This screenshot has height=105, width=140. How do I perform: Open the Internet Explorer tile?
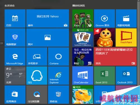(x=59, y=76)
